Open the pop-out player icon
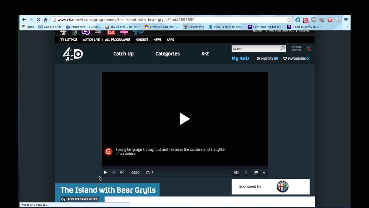 256,172
